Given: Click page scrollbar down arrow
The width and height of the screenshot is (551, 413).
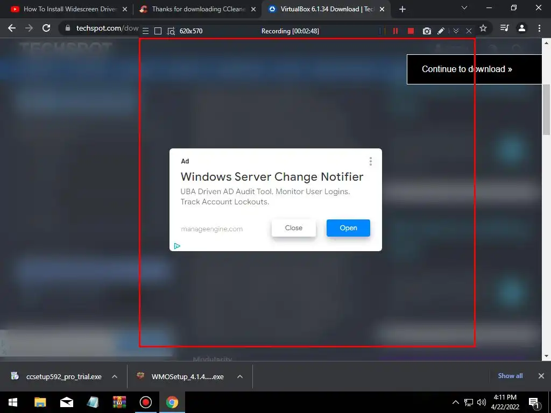Looking at the screenshot, I should click(546, 356).
